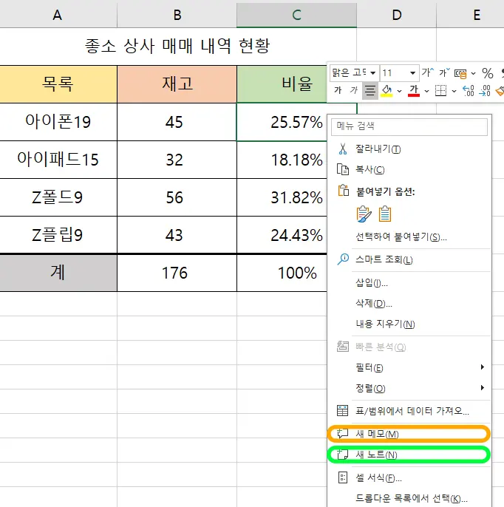Select cell Z플립9
Viewport: 504px width, 507px height.
click(58, 235)
